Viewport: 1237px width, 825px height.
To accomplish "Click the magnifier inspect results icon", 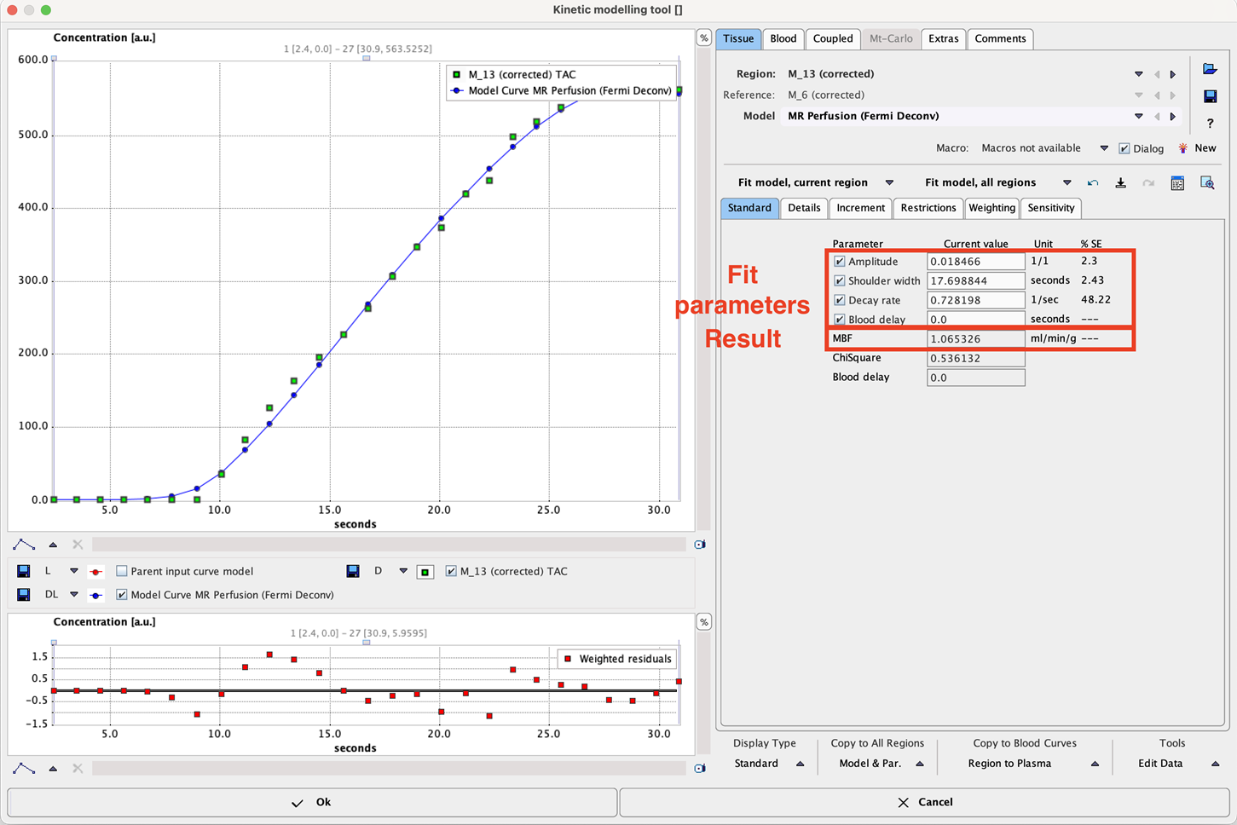I will [1207, 182].
